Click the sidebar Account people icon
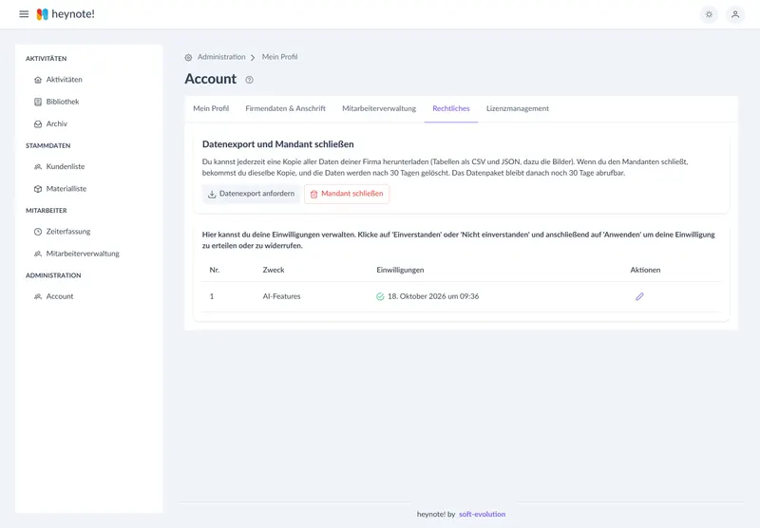This screenshot has width=760, height=528. point(38,296)
